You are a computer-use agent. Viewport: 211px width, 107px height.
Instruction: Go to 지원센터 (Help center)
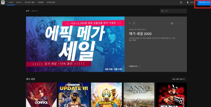(41, 3)
